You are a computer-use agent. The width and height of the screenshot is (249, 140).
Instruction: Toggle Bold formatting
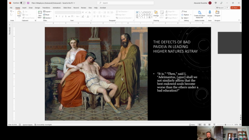click(x=56, y=16)
